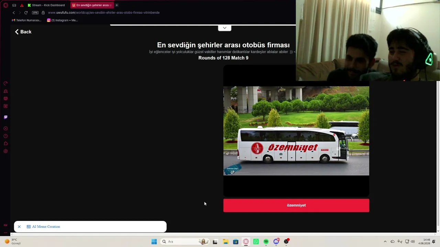Expand the dropdown chevron below the header
Image resolution: width=440 pixels, height=247 pixels.
[224, 28]
